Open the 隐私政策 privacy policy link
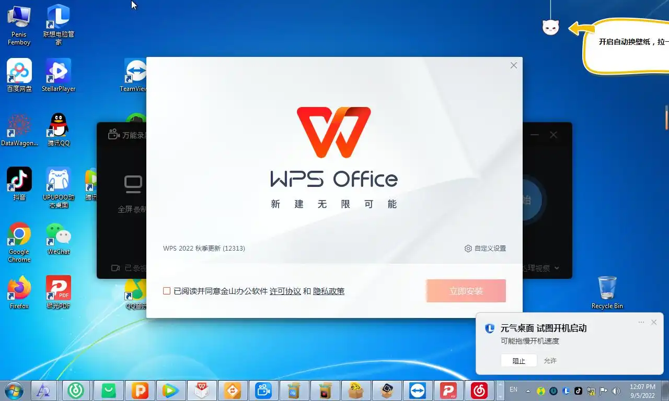 329,291
